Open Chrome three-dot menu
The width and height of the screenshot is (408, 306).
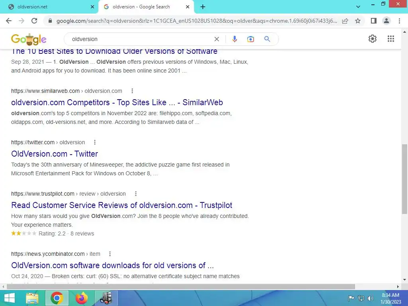(399, 21)
